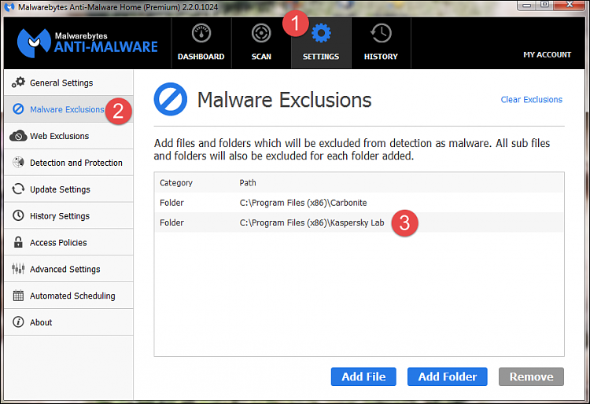The image size is (590, 404).
Task: Select Malware Exclusions in the sidebar
Action: [x=68, y=109]
